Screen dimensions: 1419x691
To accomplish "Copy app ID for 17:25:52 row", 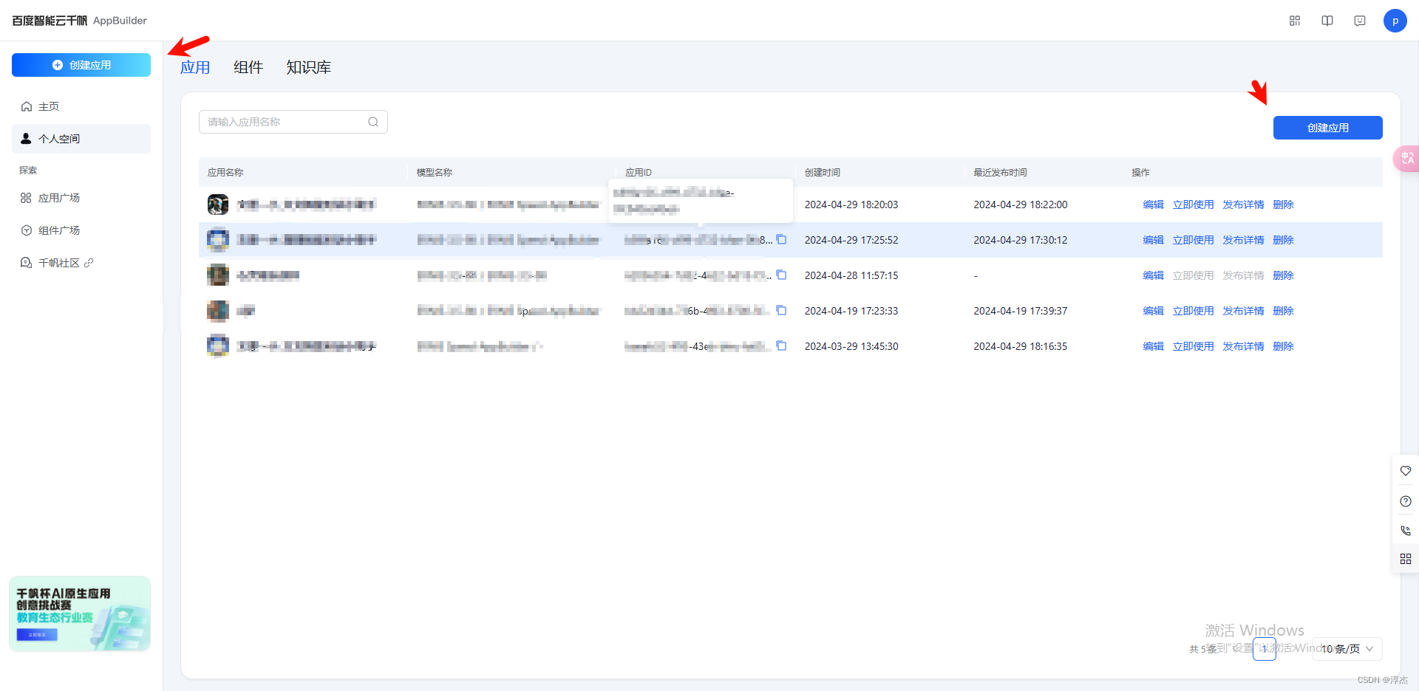I will pos(781,239).
